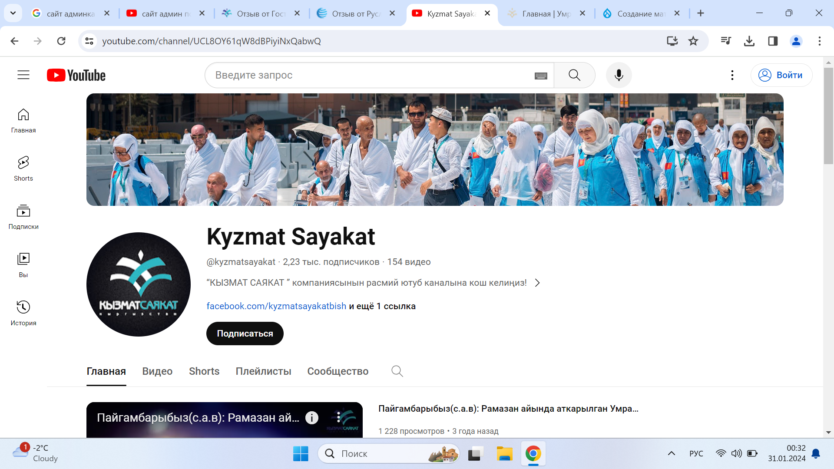Viewport: 834px width, 469px height.
Task: Go back with browser back arrow
Action: pyautogui.click(x=14, y=41)
